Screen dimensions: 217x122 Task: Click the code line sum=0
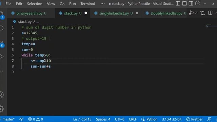click(x=27, y=49)
